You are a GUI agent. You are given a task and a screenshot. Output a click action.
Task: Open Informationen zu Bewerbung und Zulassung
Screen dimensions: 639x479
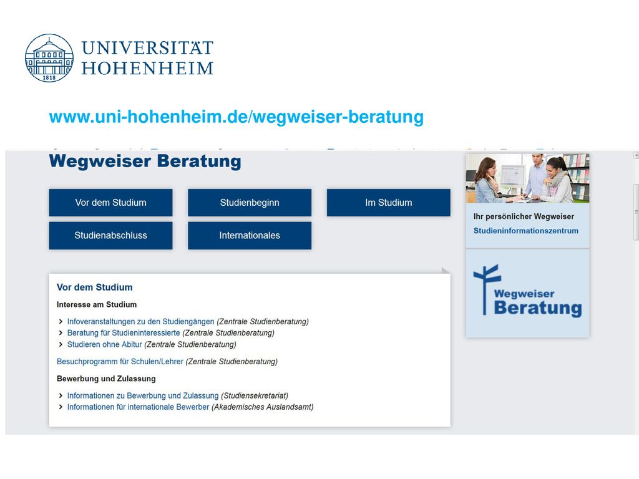click(143, 395)
